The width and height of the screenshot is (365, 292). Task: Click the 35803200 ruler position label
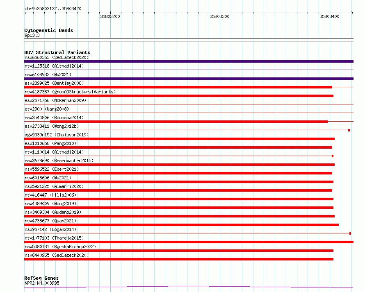coord(110,16)
